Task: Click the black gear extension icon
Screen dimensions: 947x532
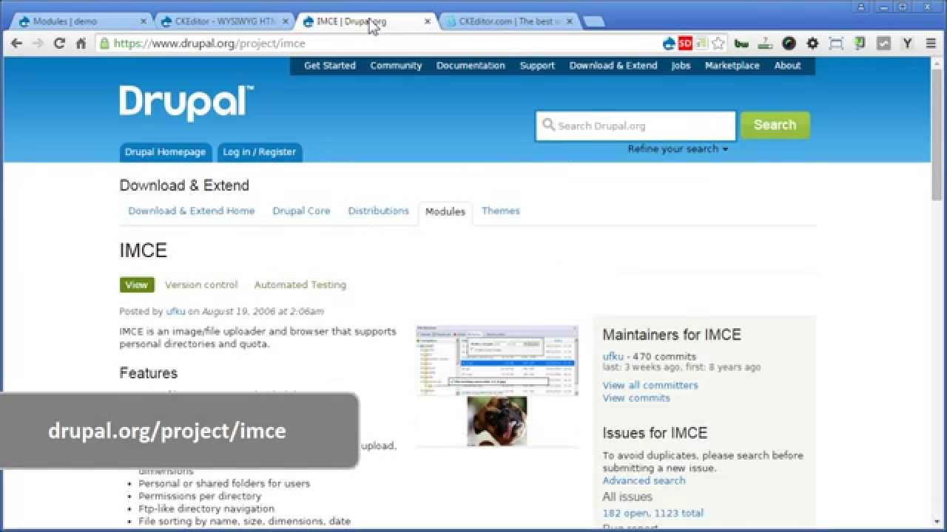Action: (812, 44)
